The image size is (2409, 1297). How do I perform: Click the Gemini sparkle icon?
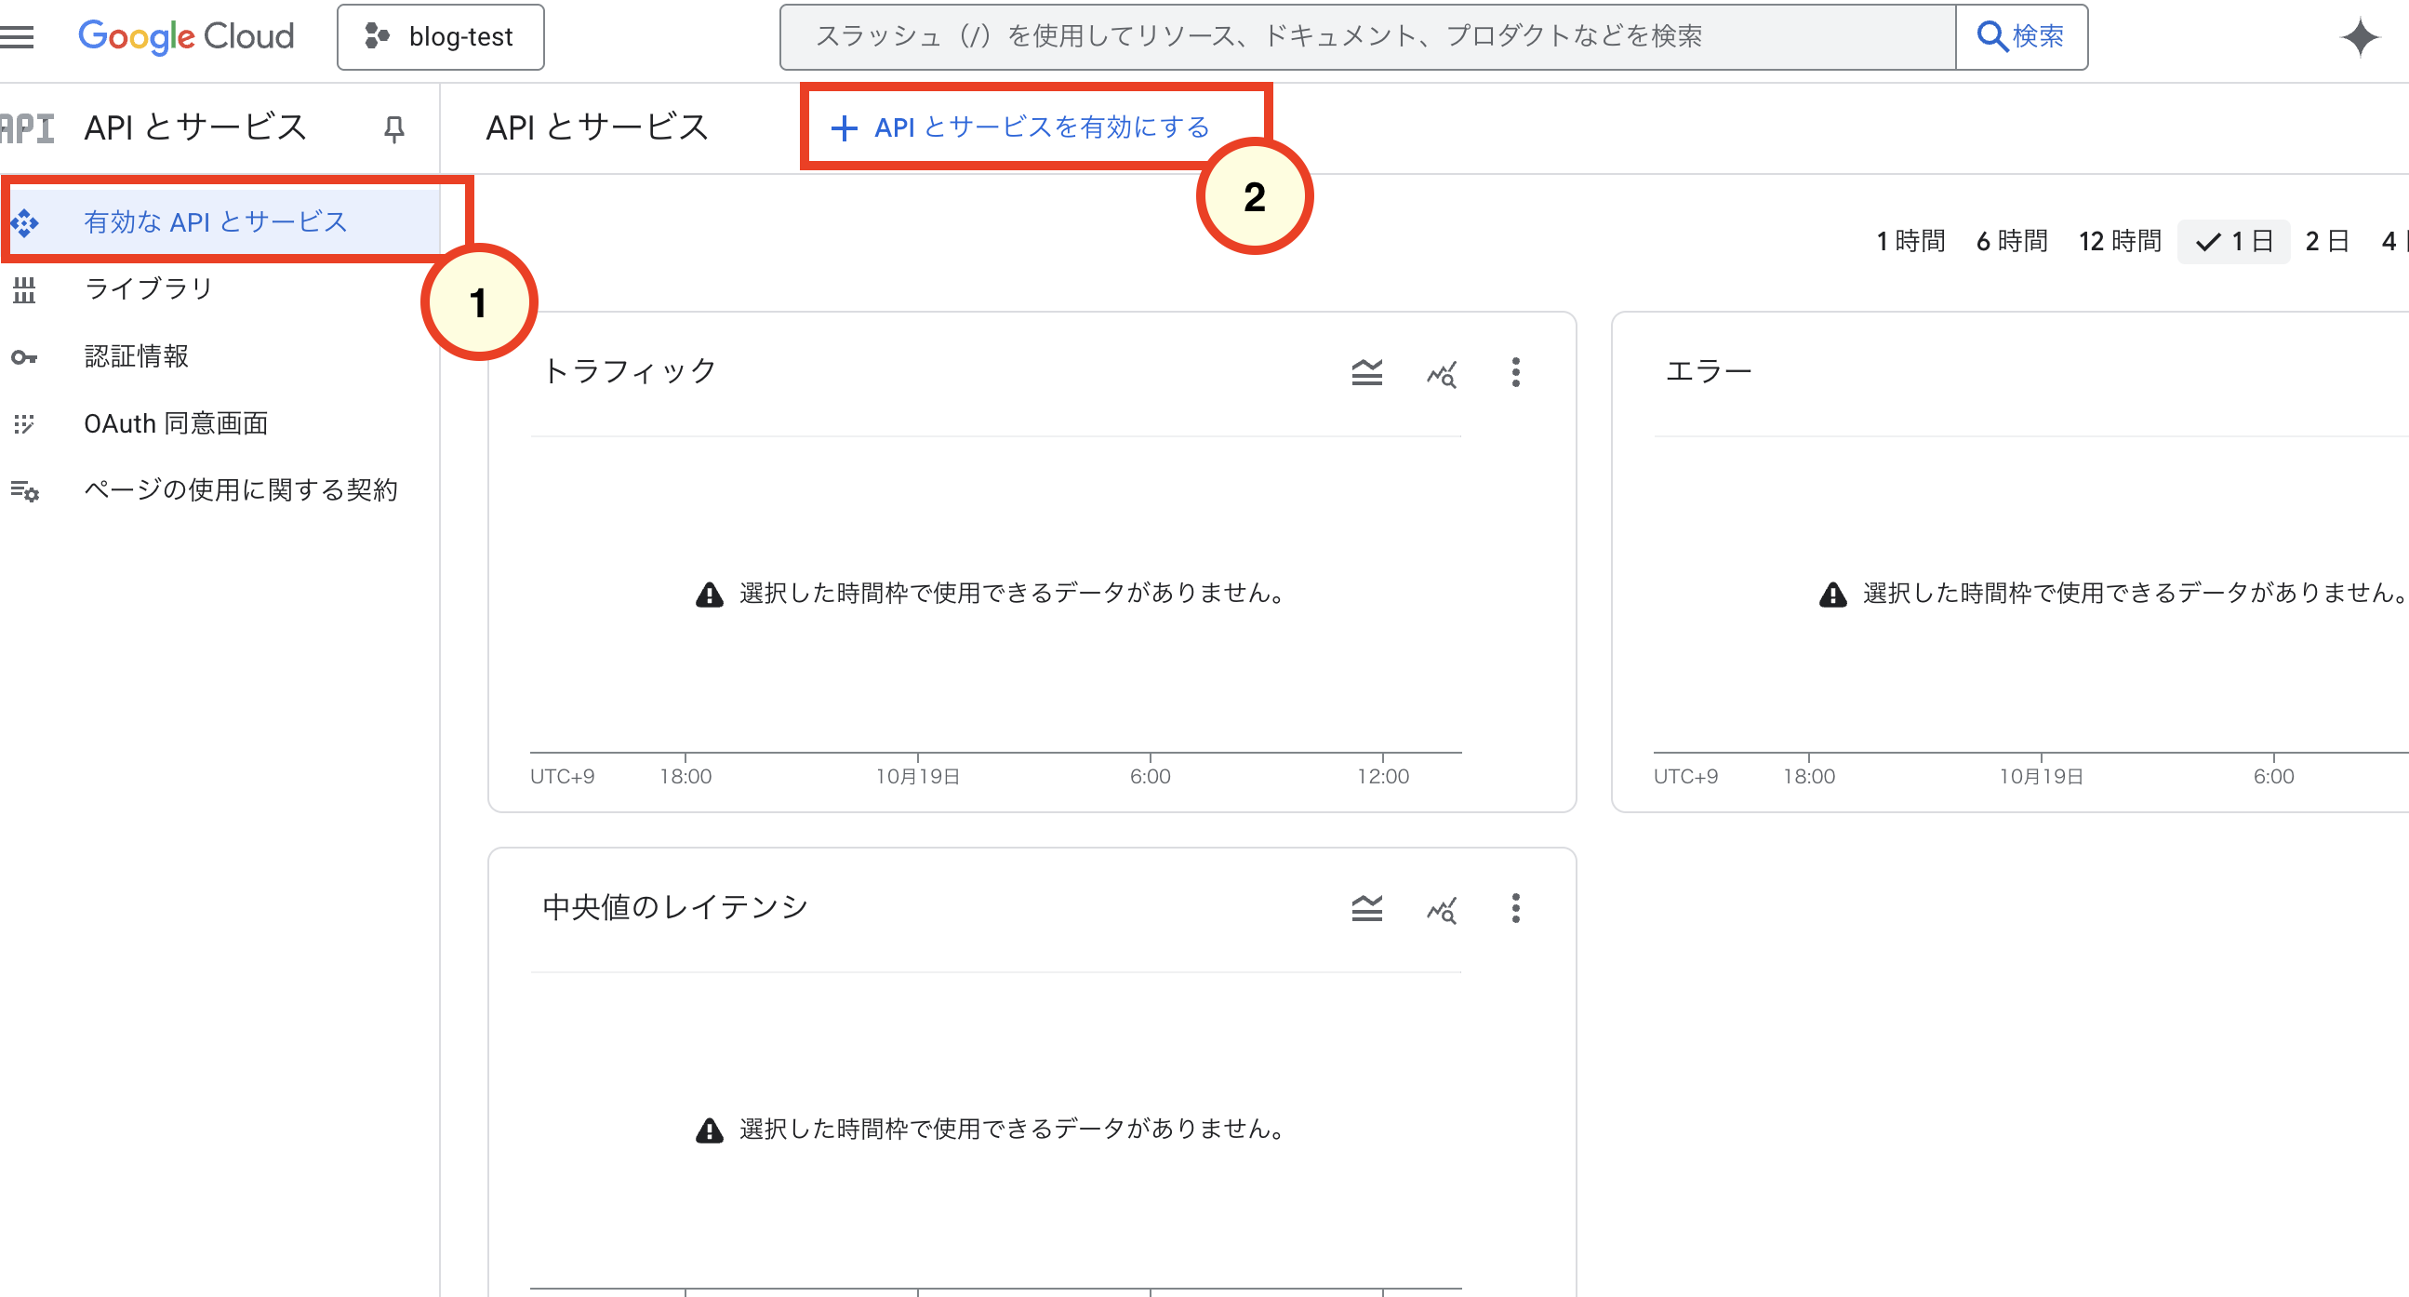pos(2359,37)
